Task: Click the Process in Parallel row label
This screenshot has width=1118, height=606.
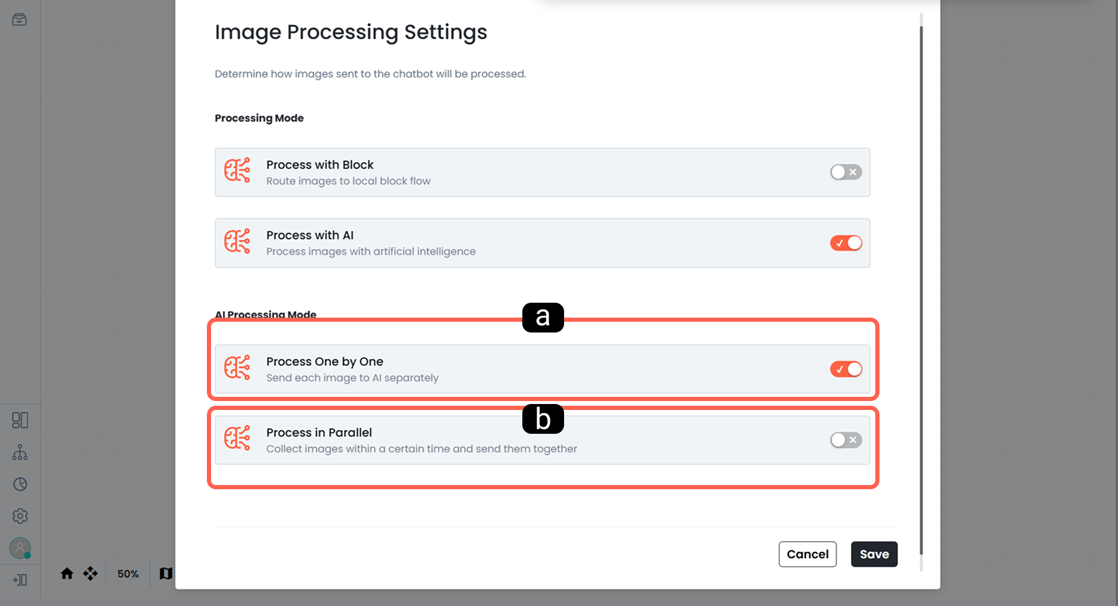Action: (x=319, y=433)
